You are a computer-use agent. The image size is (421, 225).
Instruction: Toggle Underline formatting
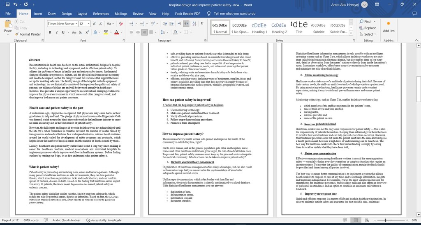pyautogui.click(x=63, y=32)
